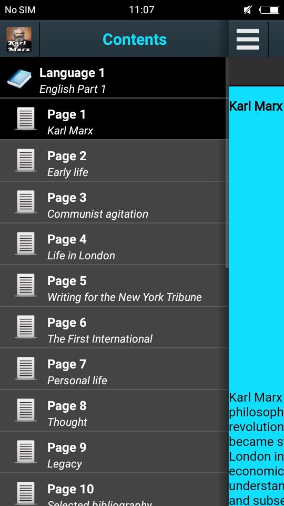Viewport: 284px width, 506px height.
Task: Open Page 1 Karl Marx
Action: tap(114, 119)
